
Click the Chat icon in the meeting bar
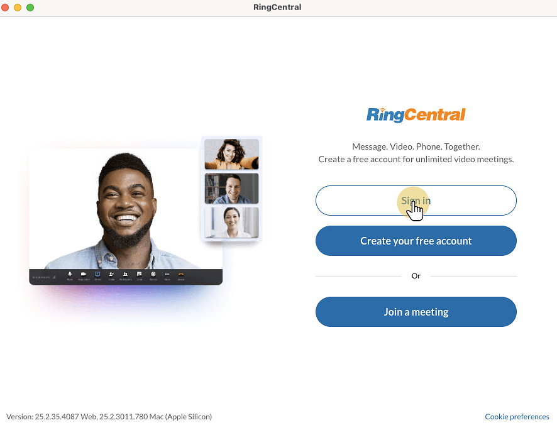[140, 275]
